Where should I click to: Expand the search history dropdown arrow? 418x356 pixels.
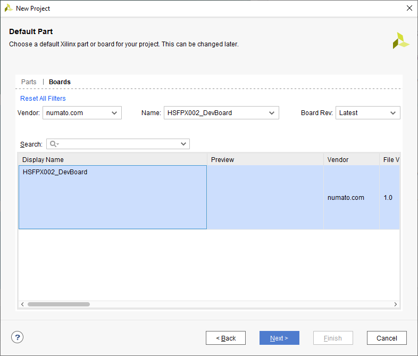[x=183, y=144]
